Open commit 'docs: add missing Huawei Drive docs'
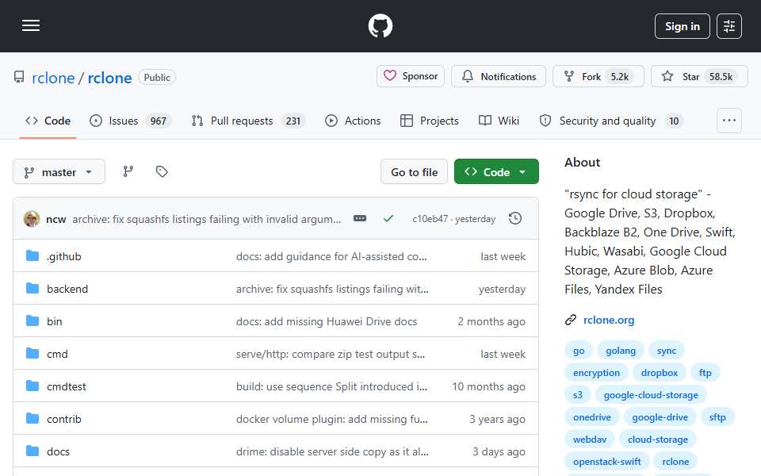This screenshot has height=476, width=761. [x=327, y=321]
